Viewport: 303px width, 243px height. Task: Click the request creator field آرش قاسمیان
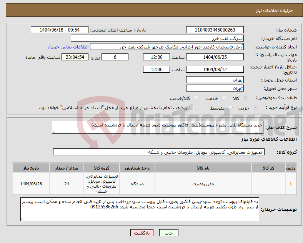[x=167, y=47]
